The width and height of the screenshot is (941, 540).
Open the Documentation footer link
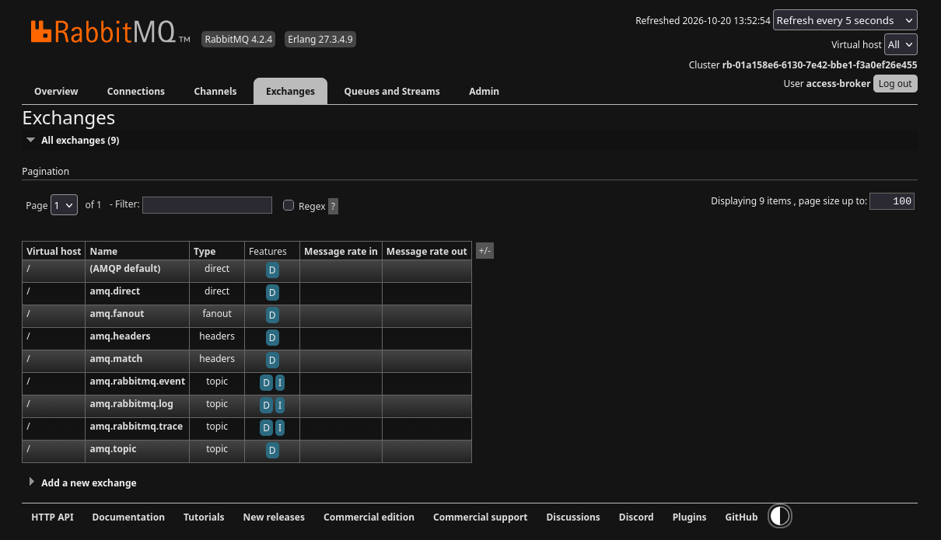pyautogui.click(x=128, y=517)
